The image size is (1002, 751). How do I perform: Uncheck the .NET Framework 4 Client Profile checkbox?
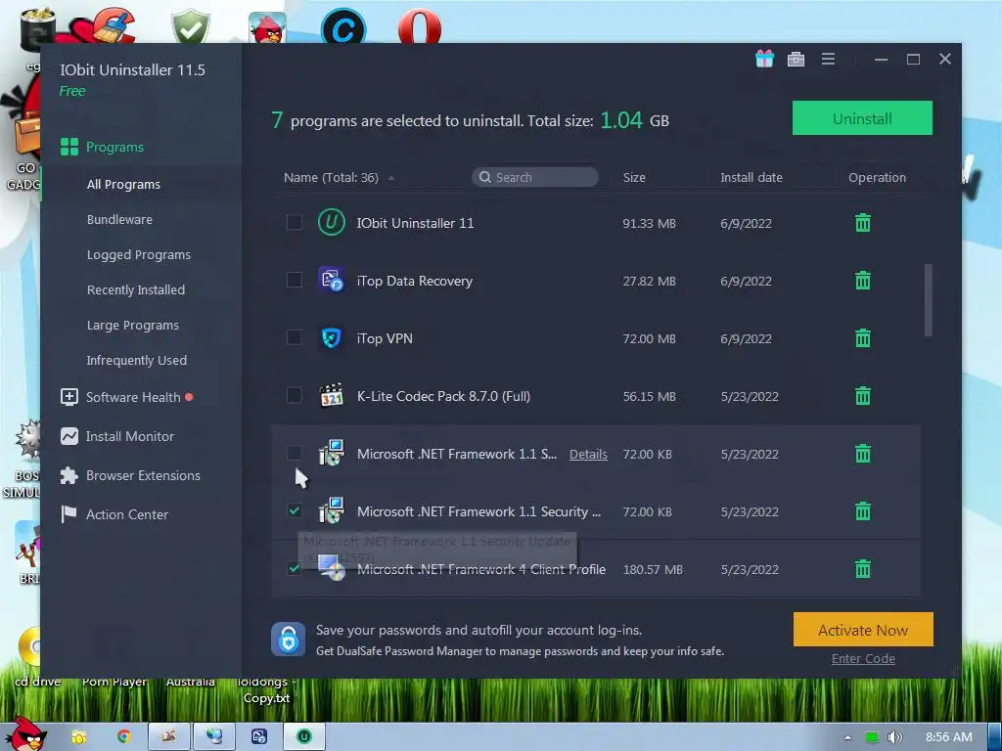pyautogui.click(x=294, y=568)
